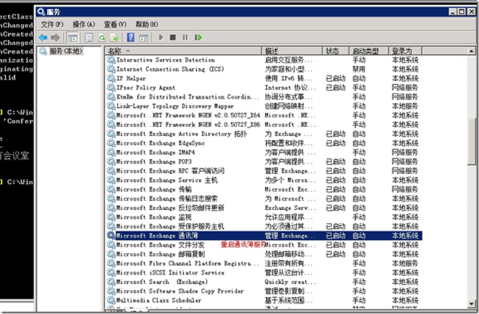Select Microsoft Exchange 受保护服务主机
The width and height of the screenshot is (479, 314).
tap(170, 226)
